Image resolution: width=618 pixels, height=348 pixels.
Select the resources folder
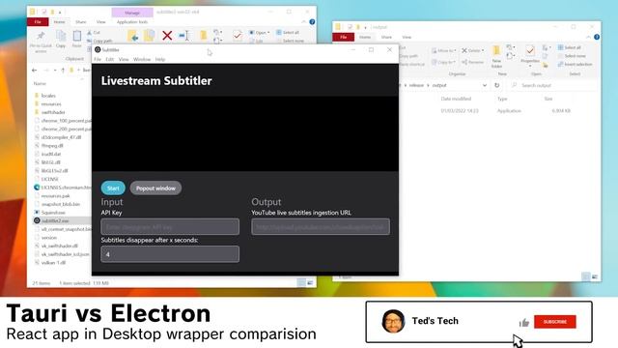(51, 103)
